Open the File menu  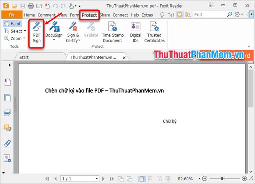tap(12, 15)
